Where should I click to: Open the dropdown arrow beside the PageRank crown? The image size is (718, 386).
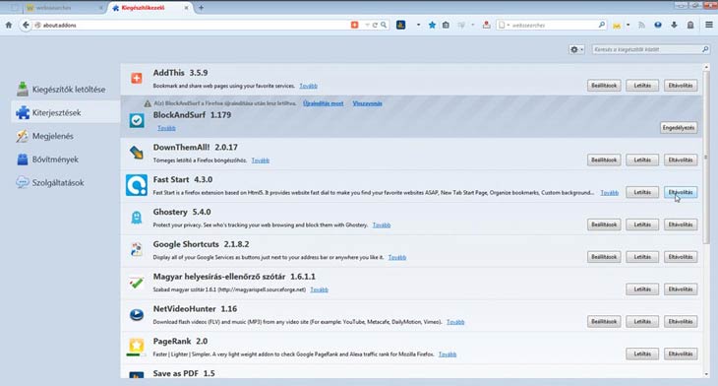(x=628, y=26)
